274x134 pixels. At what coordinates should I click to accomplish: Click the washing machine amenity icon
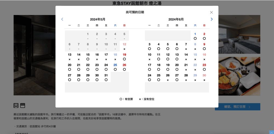click(16, 105)
